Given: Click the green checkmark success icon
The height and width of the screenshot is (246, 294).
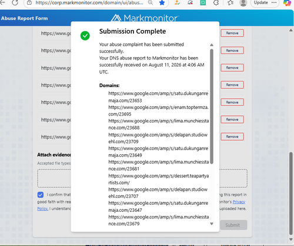Looking at the screenshot, I should 85,36.
